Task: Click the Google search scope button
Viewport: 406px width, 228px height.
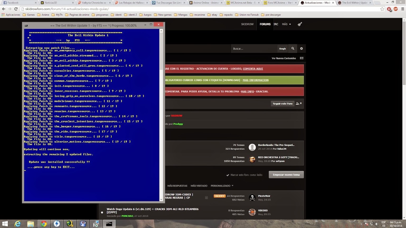Action: coord(282,48)
